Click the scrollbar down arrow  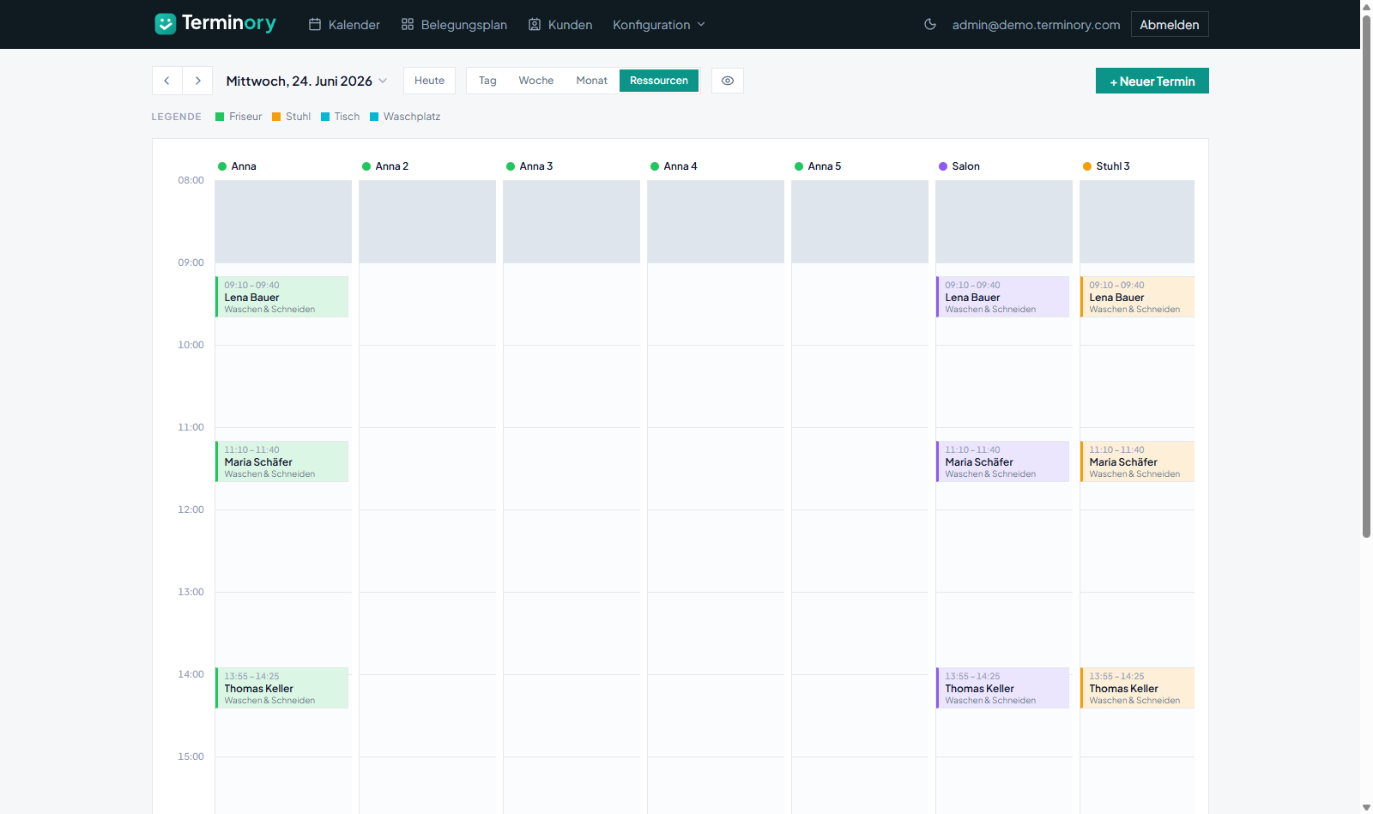click(x=1366, y=807)
